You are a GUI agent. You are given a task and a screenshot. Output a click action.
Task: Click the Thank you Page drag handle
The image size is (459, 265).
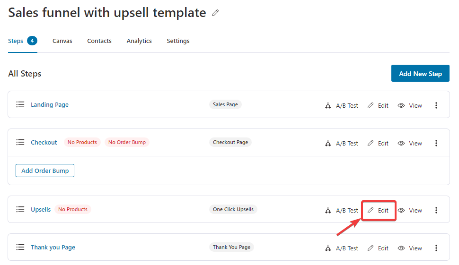click(20, 247)
